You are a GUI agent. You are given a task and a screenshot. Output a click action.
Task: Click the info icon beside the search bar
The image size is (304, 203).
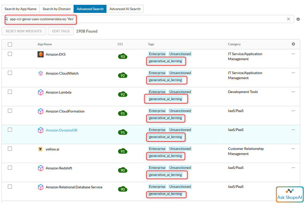tap(298, 19)
